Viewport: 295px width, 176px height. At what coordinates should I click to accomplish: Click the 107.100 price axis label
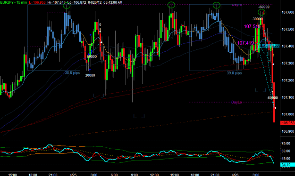287,97
